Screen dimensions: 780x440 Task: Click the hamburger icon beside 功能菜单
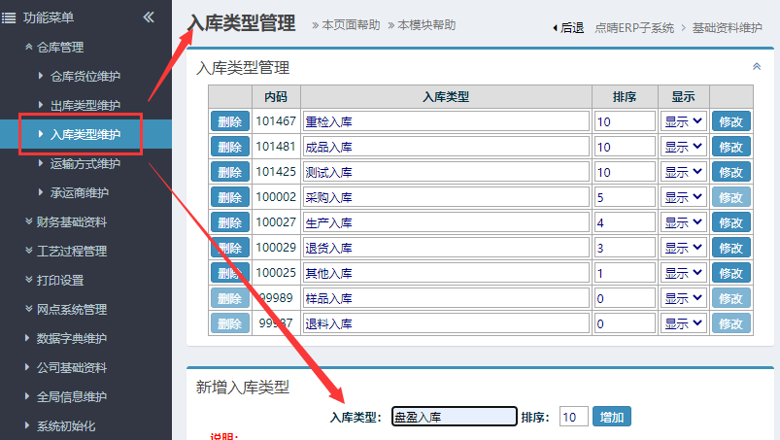(9, 17)
